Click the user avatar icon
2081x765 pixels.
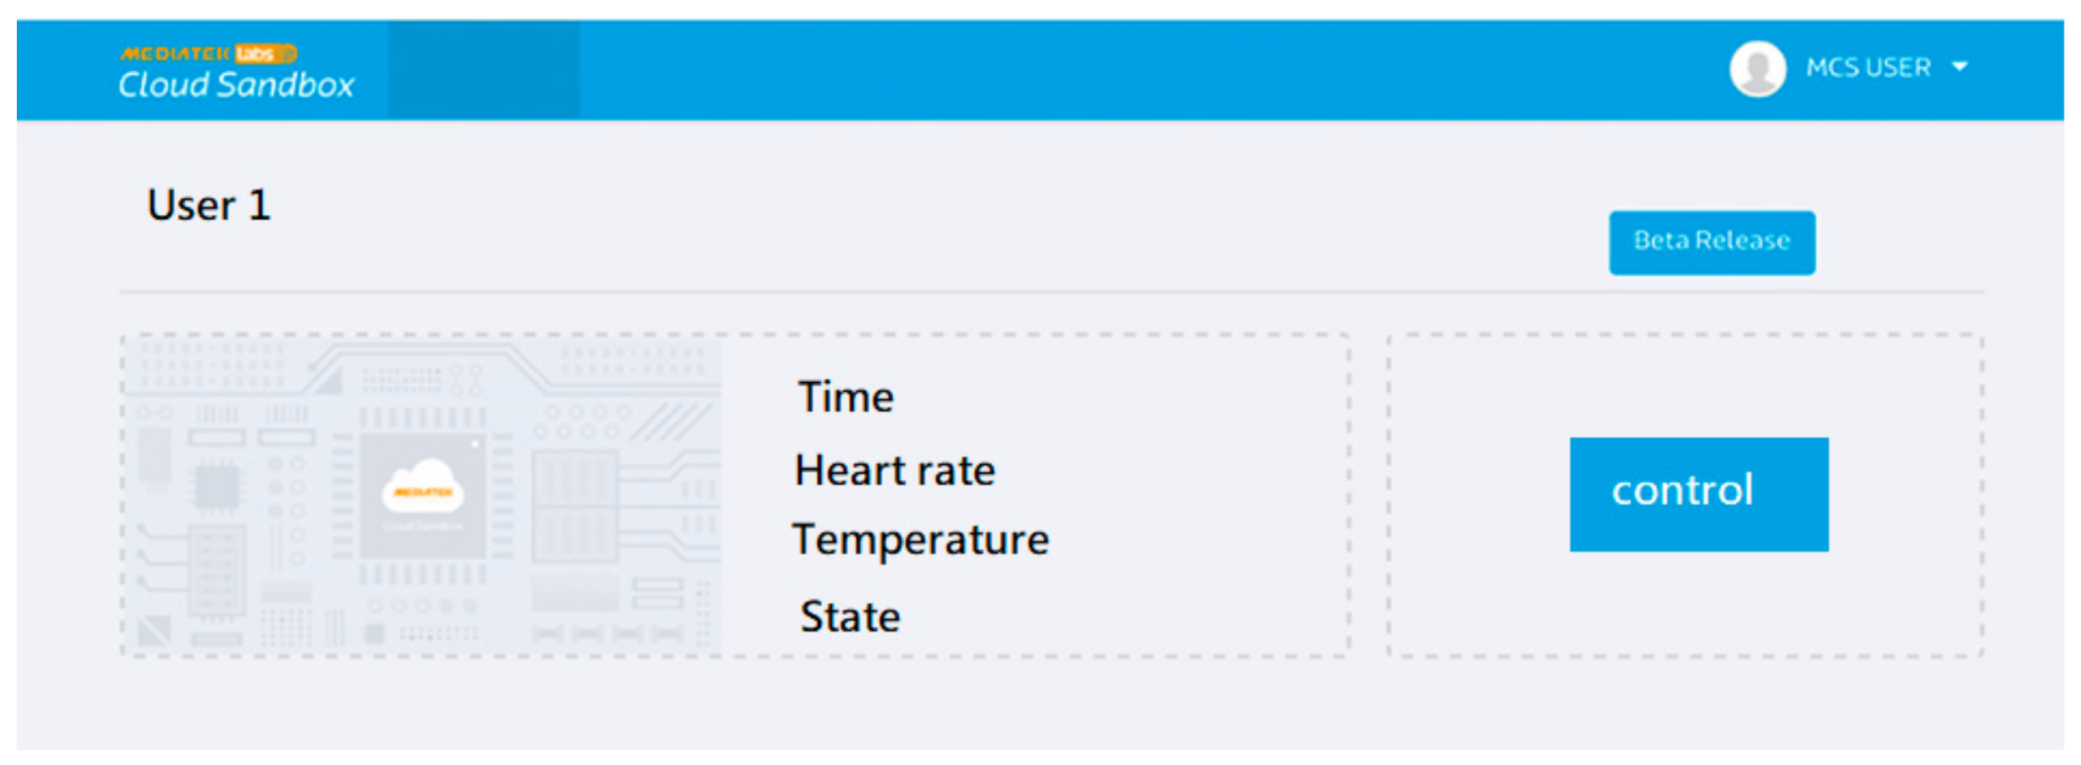[x=1757, y=68]
